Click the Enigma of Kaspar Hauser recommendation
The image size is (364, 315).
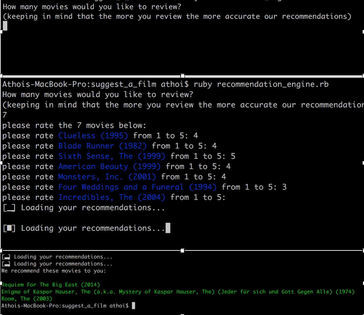click(x=178, y=292)
